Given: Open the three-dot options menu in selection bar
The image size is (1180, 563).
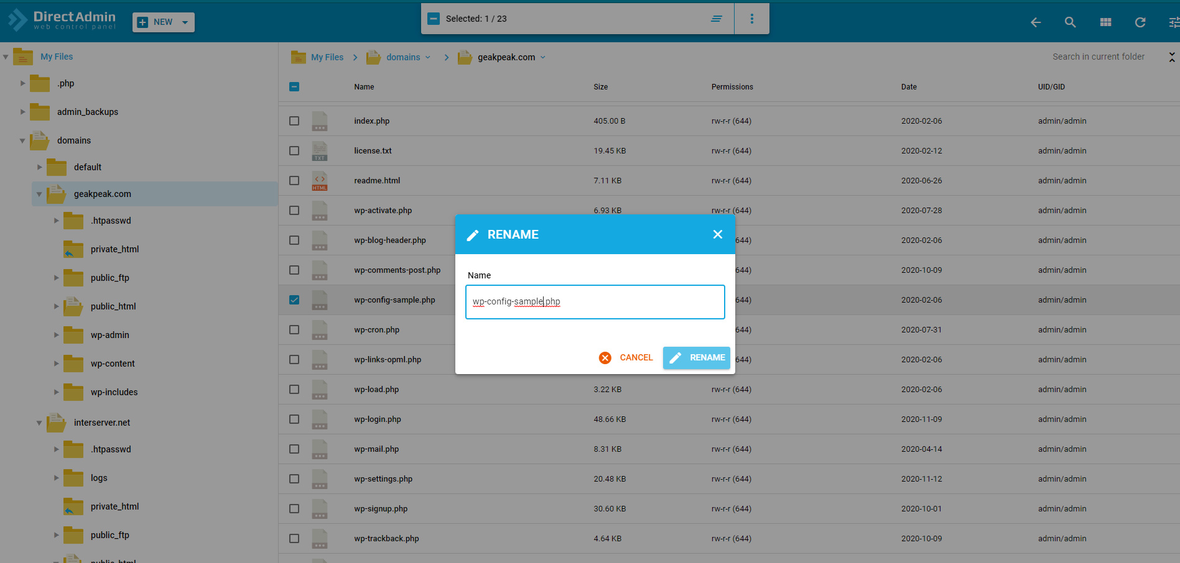Looking at the screenshot, I should click(752, 19).
